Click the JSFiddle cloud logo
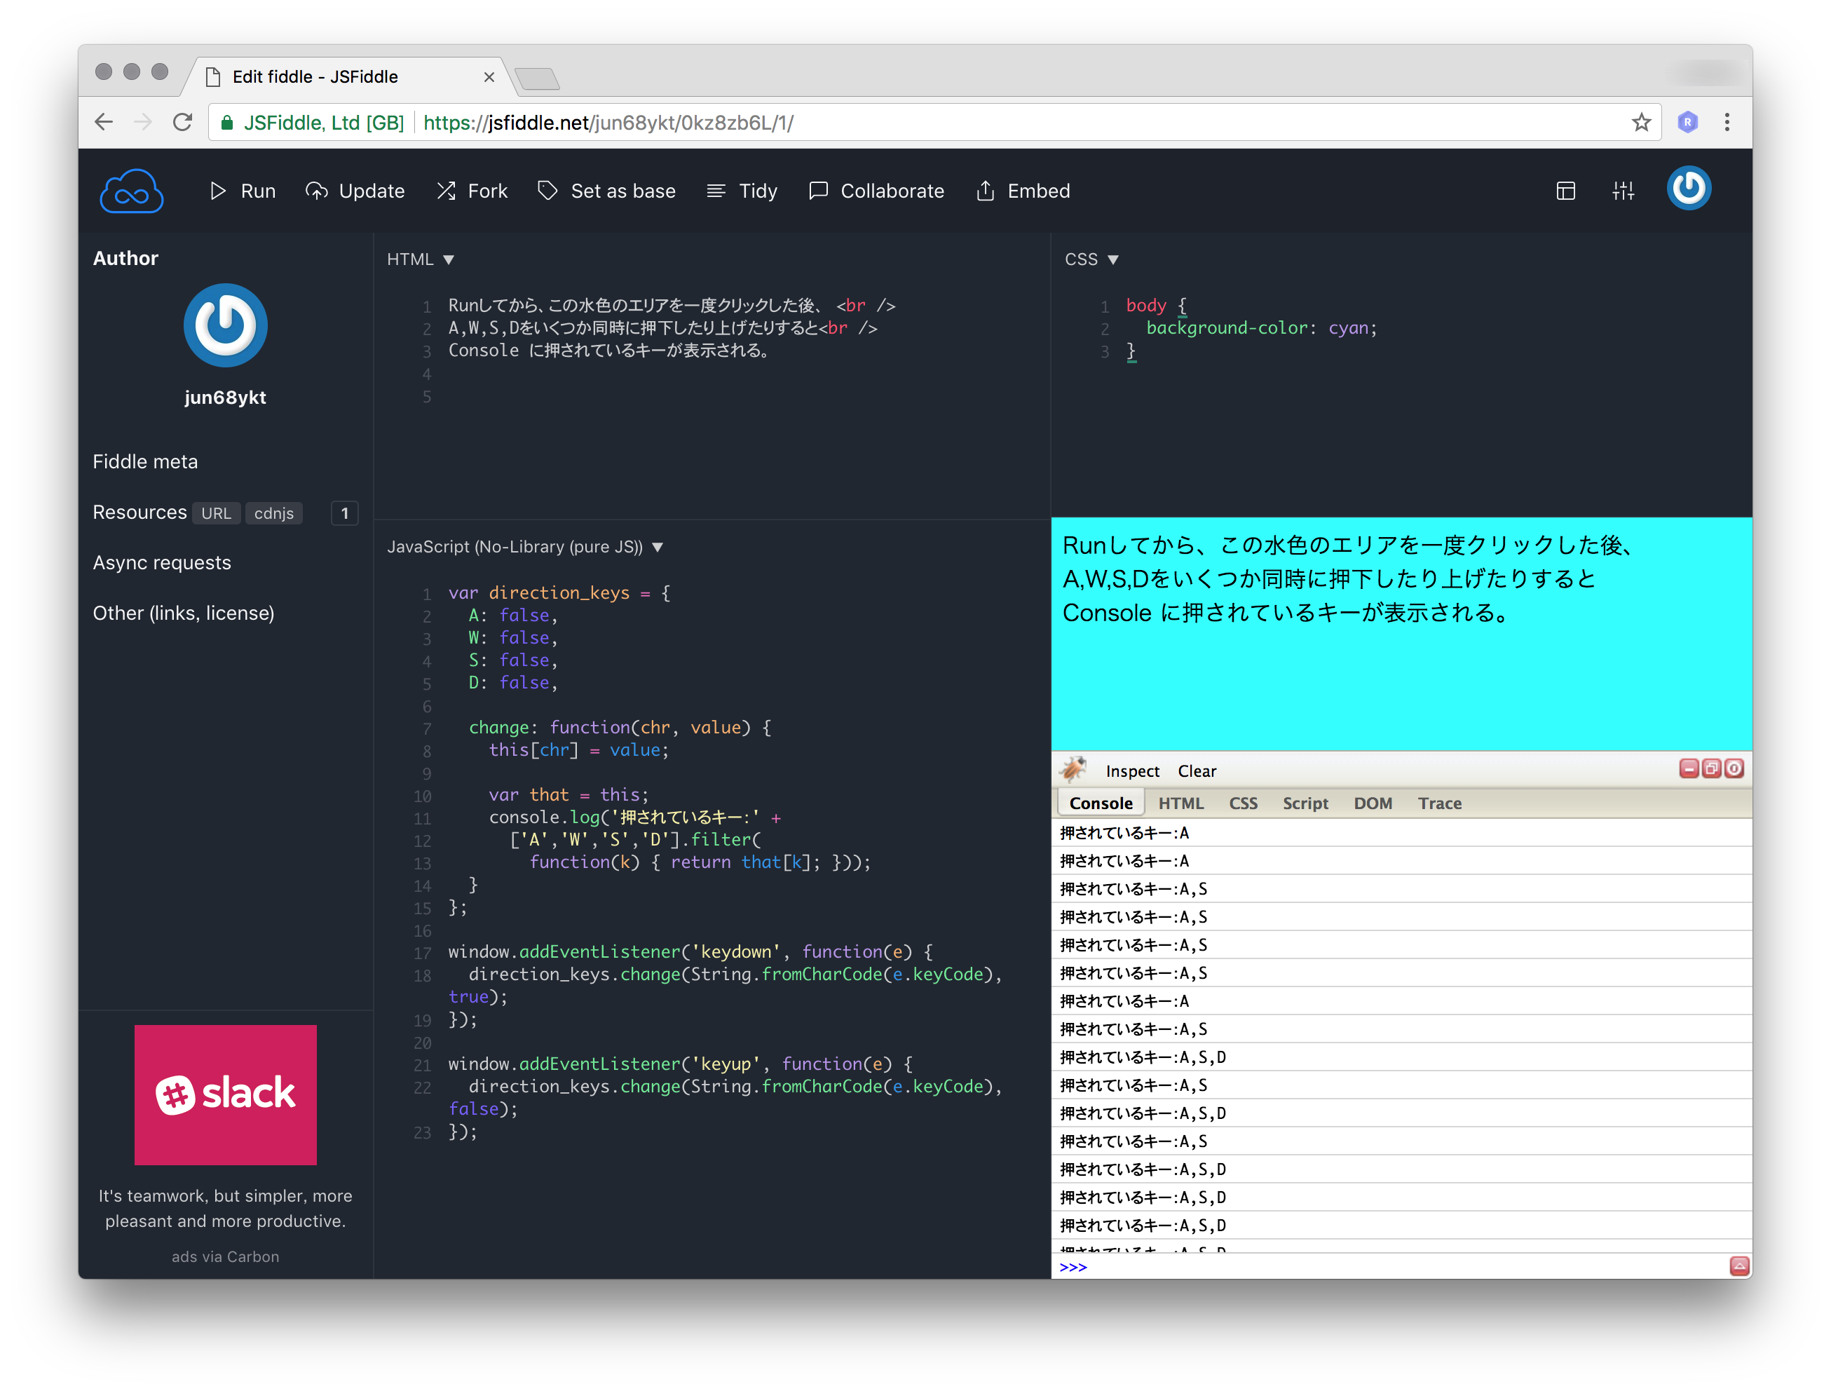 click(132, 191)
